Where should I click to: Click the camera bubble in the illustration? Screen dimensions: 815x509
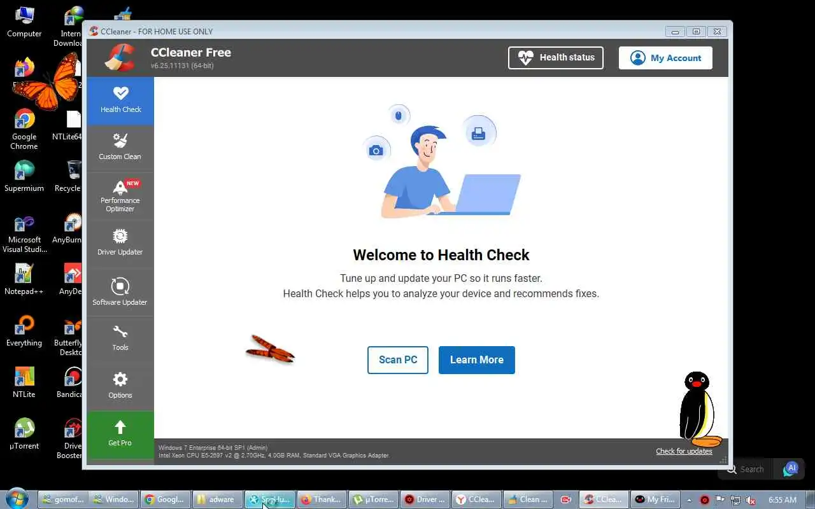pyautogui.click(x=376, y=150)
